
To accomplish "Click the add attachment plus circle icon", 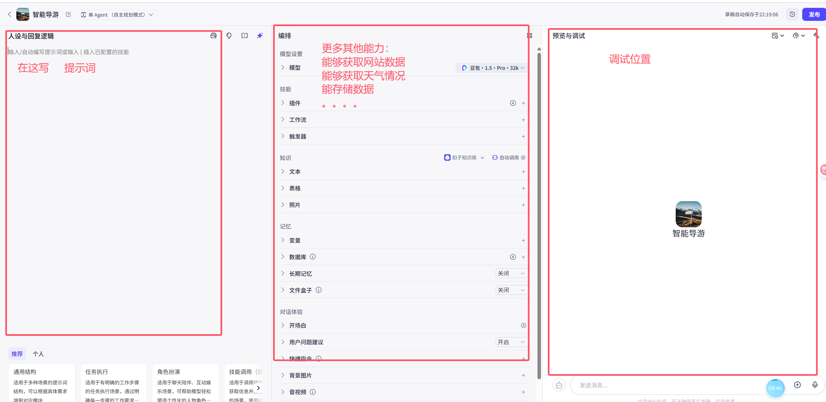I will pyautogui.click(x=797, y=385).
